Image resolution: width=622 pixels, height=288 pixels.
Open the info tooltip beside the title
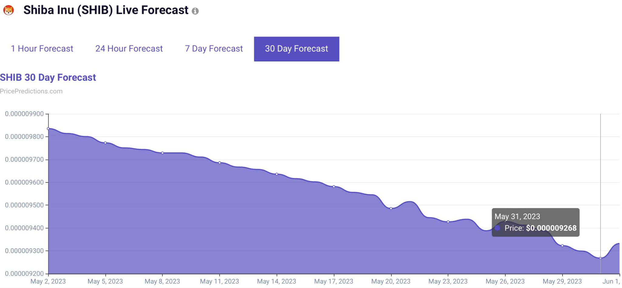(196, 11)
